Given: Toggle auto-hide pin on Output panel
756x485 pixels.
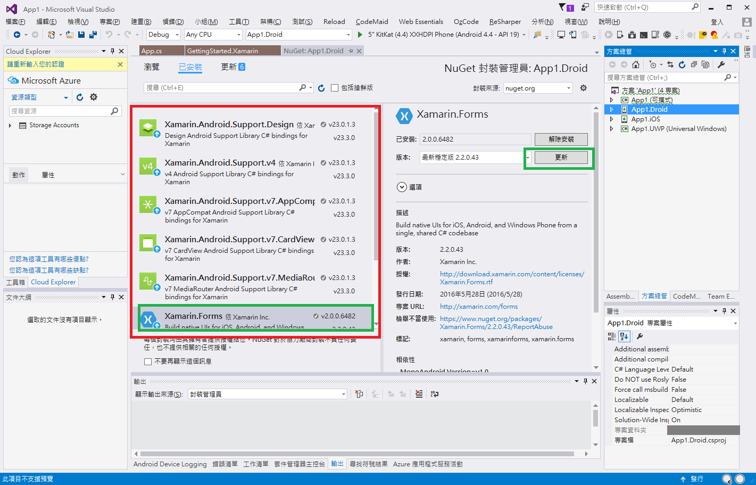Looking at the screenshot, I should click(585, 381).
